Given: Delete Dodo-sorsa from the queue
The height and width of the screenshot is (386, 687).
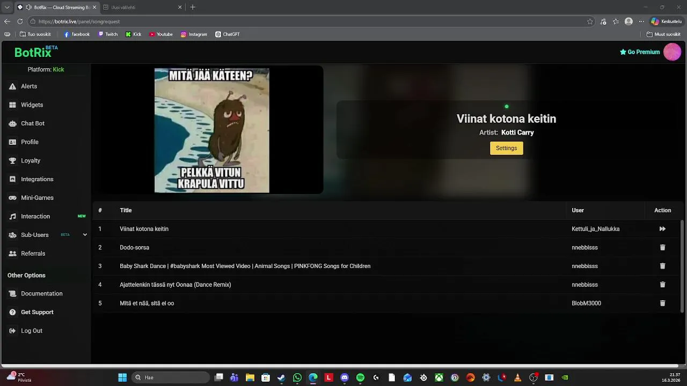Looking at the screenshot, I should tap(662, 248).
